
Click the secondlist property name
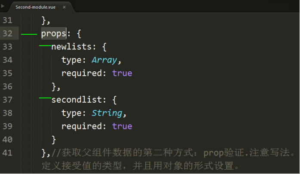click(x=77, y=100)
